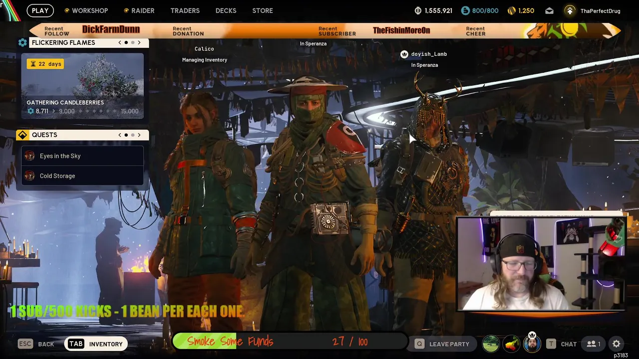Image resolution: width=639 pixels, height=359 pixels.
Task: Click TheFishinMoreOn recent subscriber name
Action: [401, 30]
